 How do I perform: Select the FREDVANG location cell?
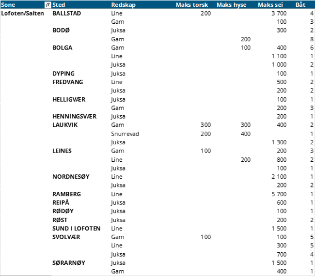(68, 82)
